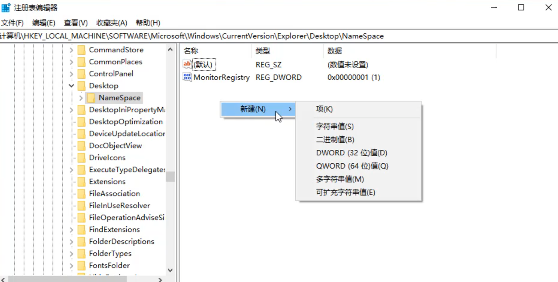The height and width of the screenshot is (282, 558).
Task: Select the NameSpace folder icon
Action: pyautogui.click(x=91, y=98)
